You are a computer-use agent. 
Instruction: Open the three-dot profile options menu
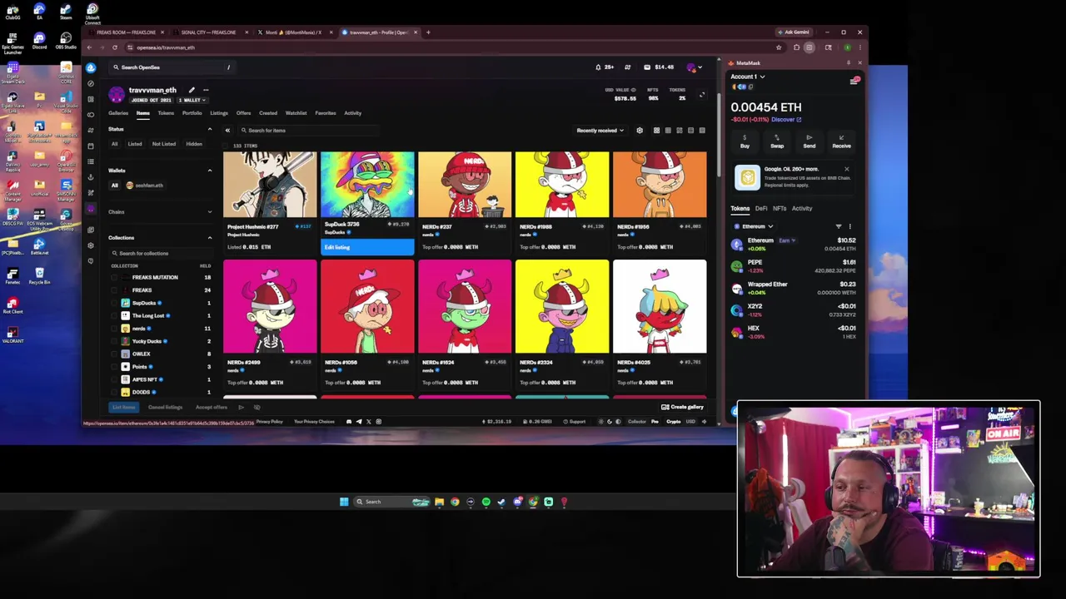click(x=206, y=90)
